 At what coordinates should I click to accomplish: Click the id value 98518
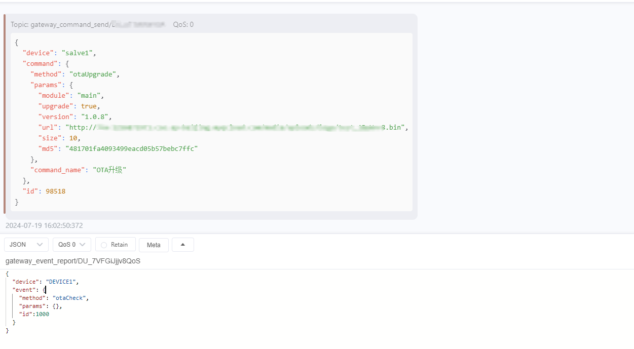55,191
